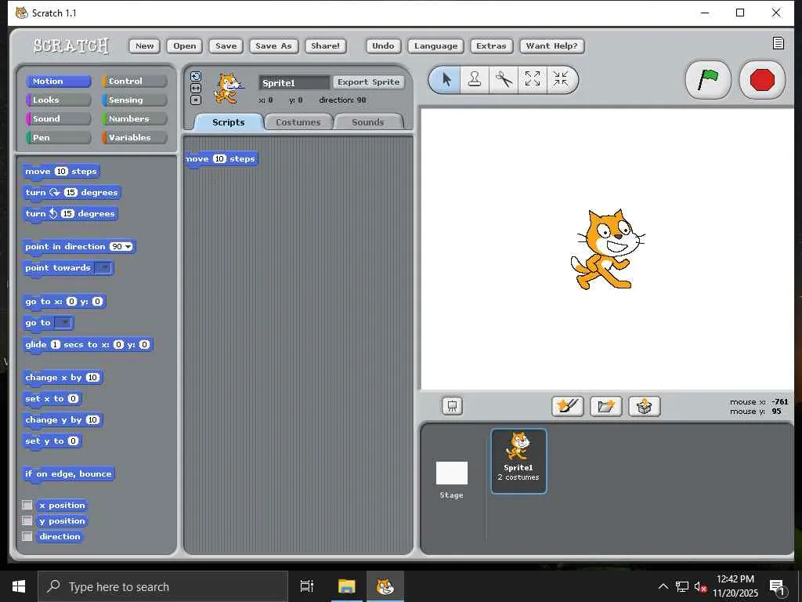Select the Motion block category
Image resolution: width=802 pixels, height=602 pixels.
(58, 81)
